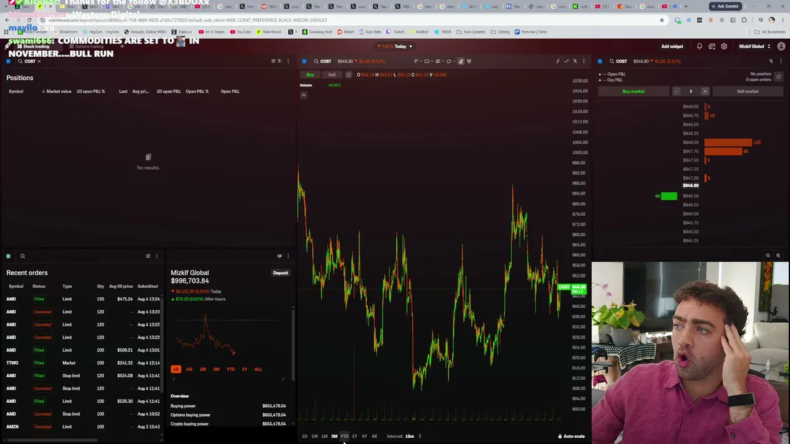Click the unlink icon in chart widget header
The image size is (790, 444).
pos(575,61)
